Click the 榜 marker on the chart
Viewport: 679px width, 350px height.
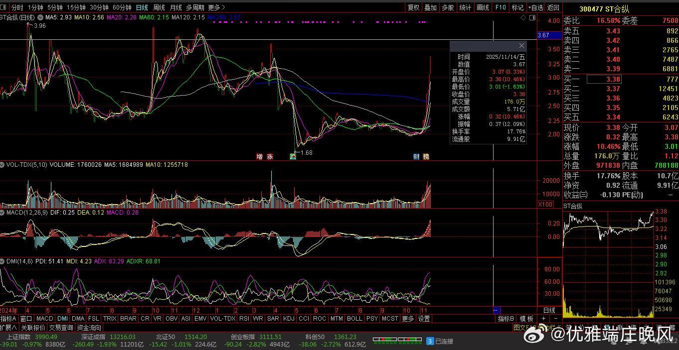tap(426, 156)
